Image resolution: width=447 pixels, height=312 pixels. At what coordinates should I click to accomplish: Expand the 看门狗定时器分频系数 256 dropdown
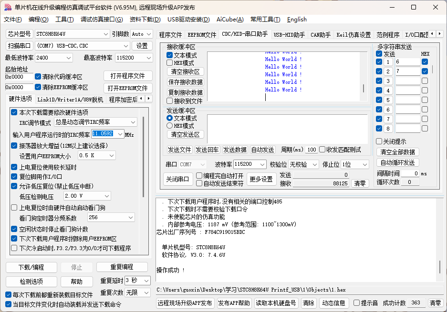coord(131,218)
